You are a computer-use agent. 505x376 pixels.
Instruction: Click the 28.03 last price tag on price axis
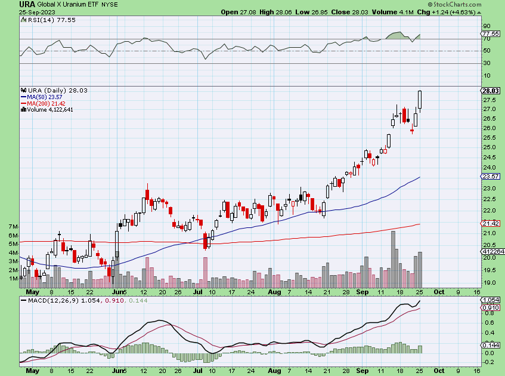[491, 91]
